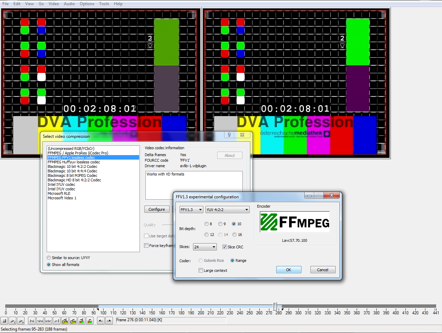
Task: Click the next scene scan icon
Action: 90,321
